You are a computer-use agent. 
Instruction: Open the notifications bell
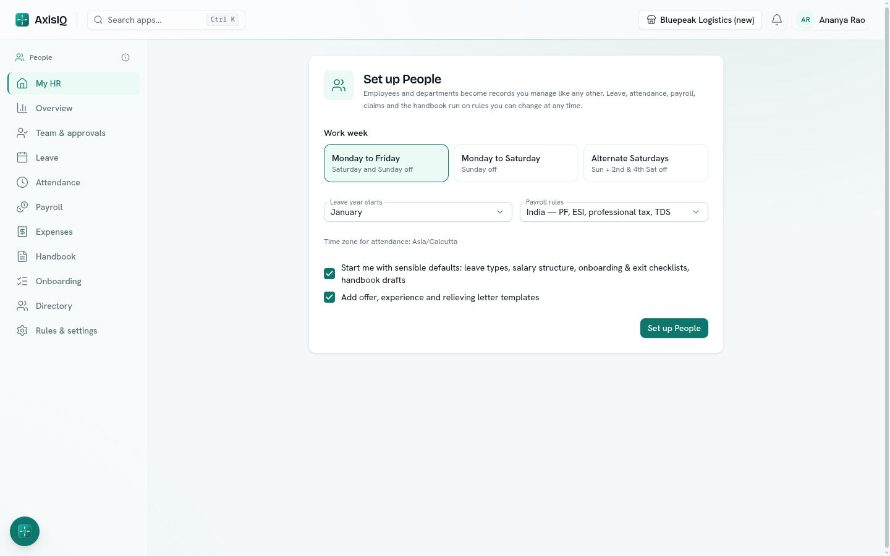[777, 20]
